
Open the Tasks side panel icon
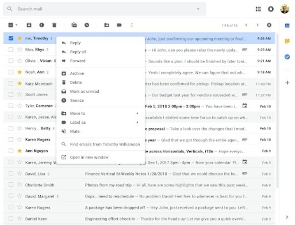coord(287,57)
